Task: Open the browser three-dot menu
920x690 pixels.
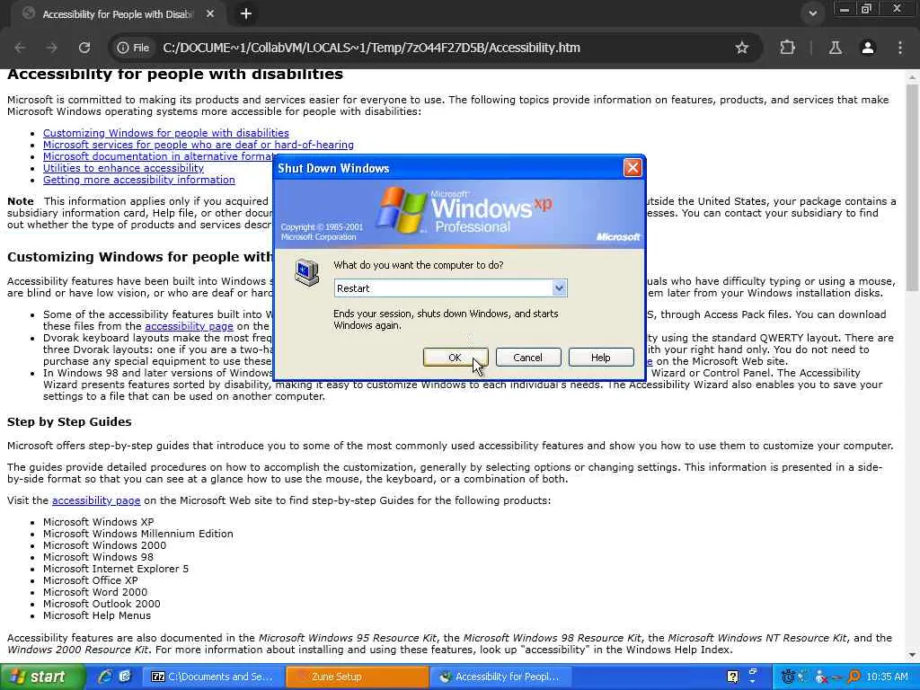Action: tap(900, 48)
